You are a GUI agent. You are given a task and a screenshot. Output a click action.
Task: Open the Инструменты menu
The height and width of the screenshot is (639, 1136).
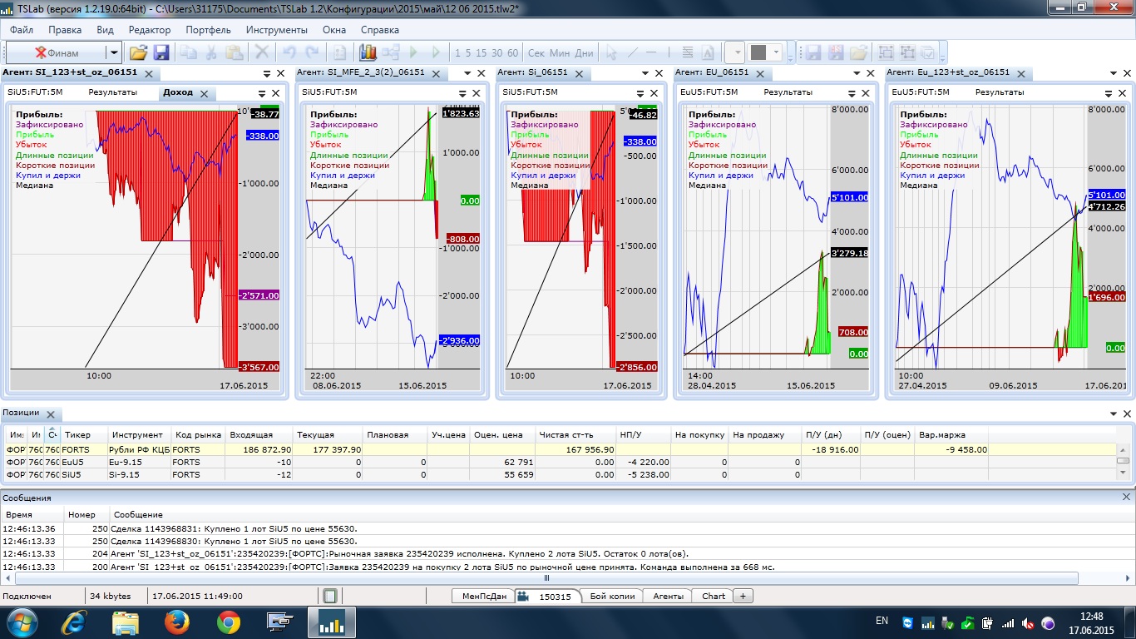coord(276,29)
